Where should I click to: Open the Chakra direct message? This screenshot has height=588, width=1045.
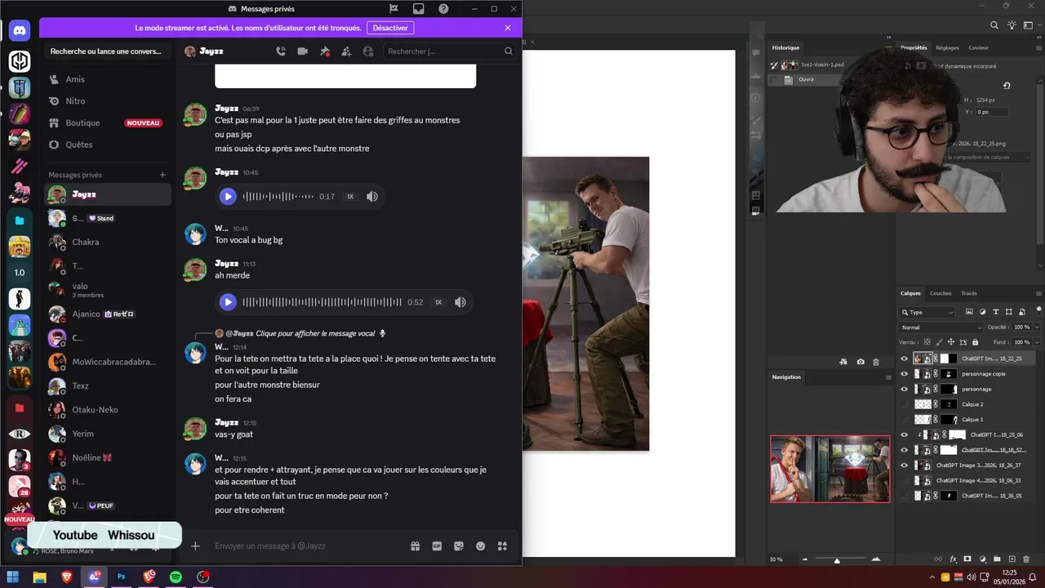point(107,242)
